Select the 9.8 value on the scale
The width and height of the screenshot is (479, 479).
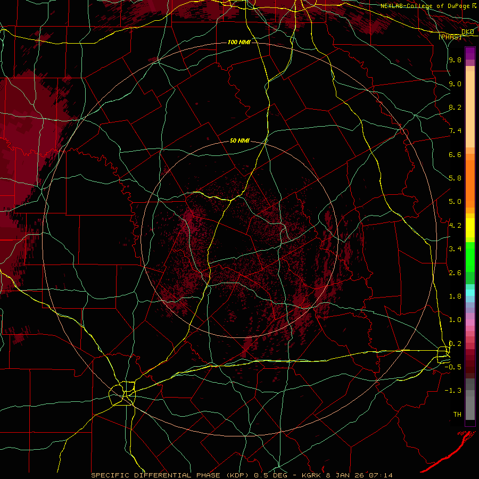[455, 60]
